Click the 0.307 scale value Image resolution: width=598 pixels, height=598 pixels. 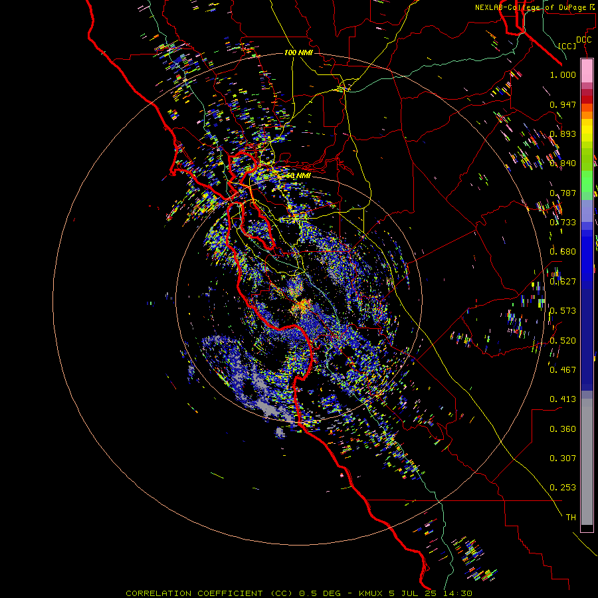point(563,458)
